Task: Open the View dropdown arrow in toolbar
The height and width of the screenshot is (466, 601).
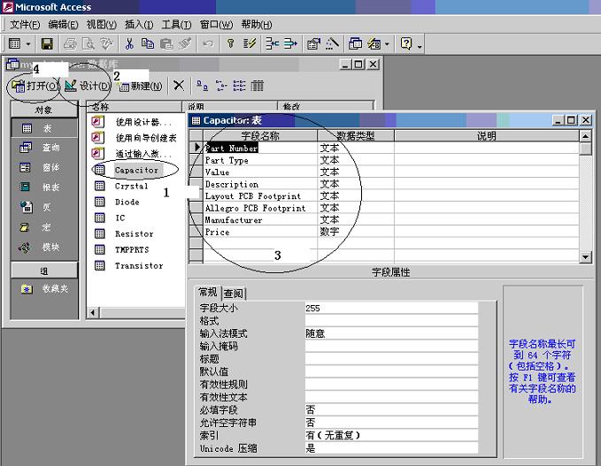Action: [28, 44]
